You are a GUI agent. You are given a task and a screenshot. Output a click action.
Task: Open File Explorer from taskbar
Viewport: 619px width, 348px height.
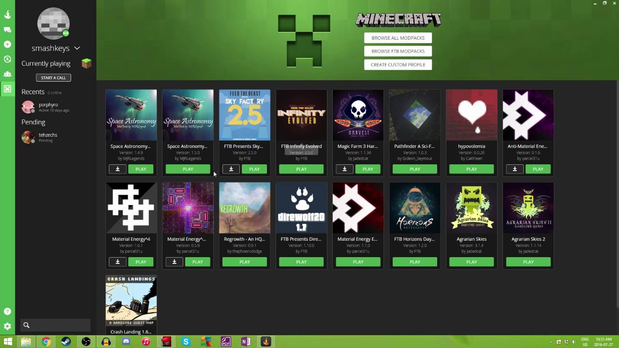26,342
